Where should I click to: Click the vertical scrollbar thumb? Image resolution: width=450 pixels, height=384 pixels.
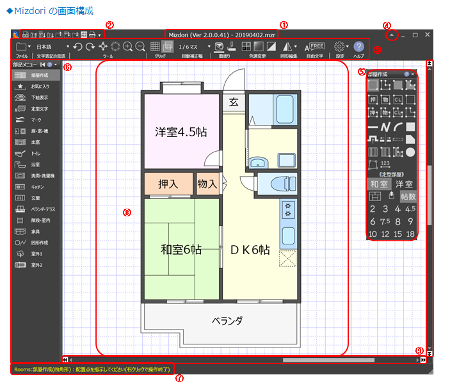coord(430,195)
